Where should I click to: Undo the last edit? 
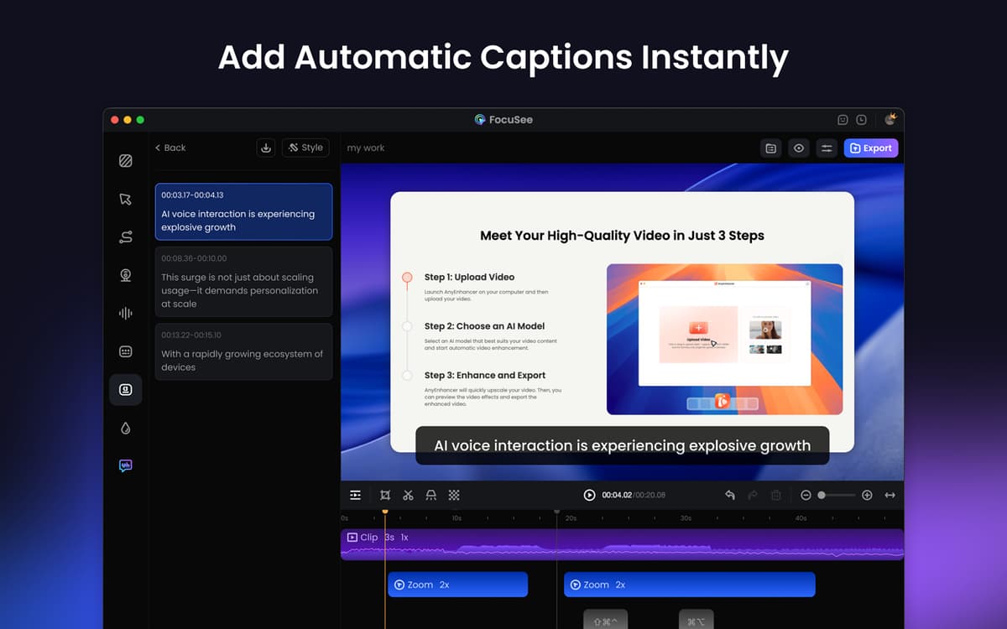click(x=729, y=496)
